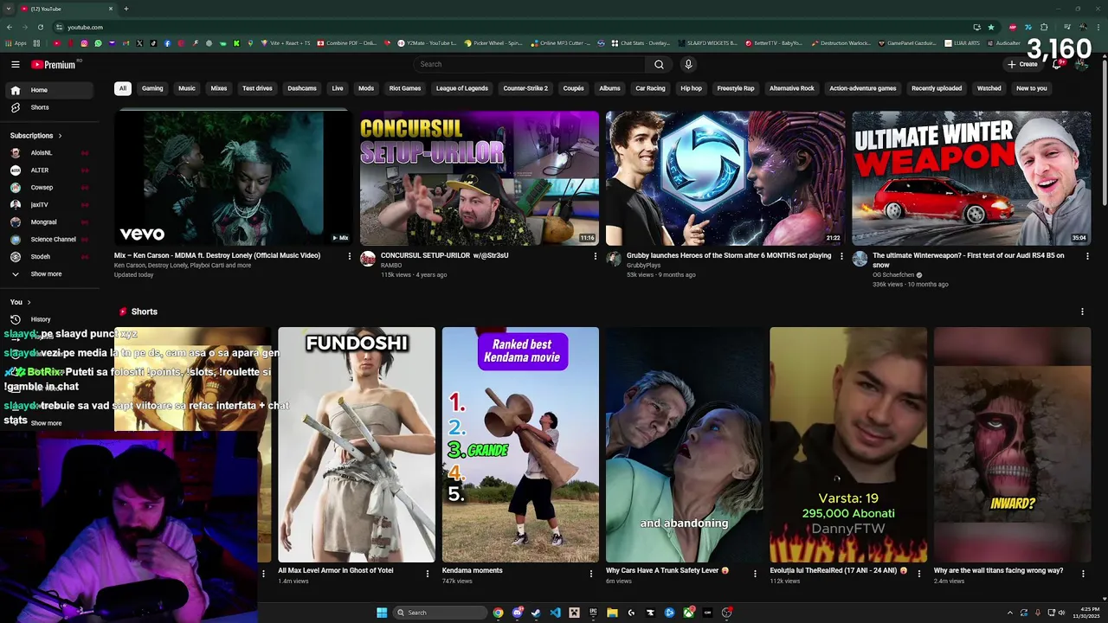Image resolution: width=1108 pixels, height=623 pixels.
Task: Open FUNDOSHI Ghost of Yotei short
Action: [x=357, y=445]
